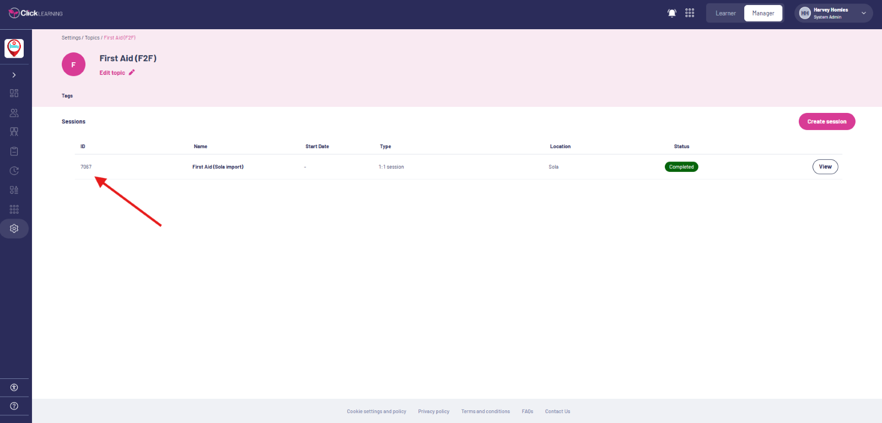
Task: Open the apps grid in top bar
Action: 690,13
